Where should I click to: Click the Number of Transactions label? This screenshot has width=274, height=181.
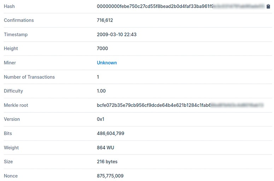pos(29,77)
